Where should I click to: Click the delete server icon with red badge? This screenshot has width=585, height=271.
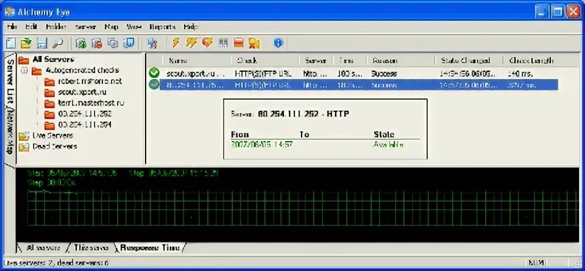pyautogui.click(x=97, y=43)
